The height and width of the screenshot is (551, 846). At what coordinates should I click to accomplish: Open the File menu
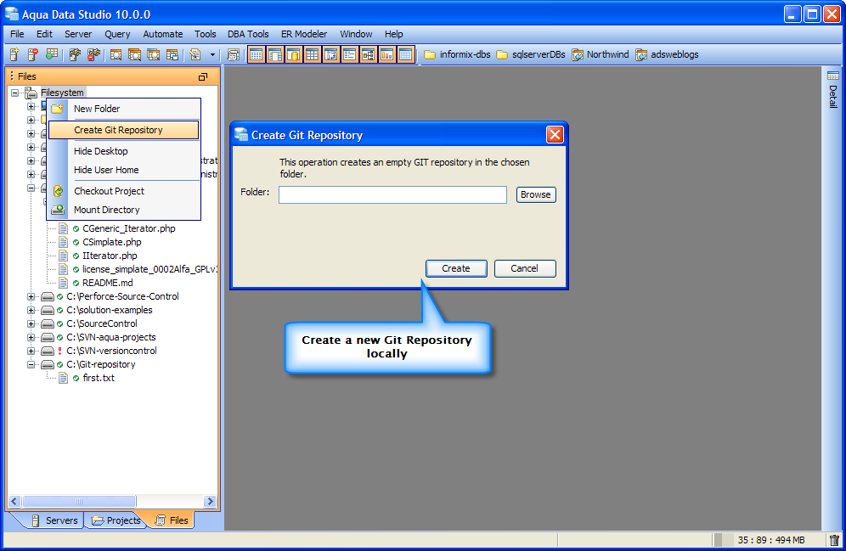[17, 34]
